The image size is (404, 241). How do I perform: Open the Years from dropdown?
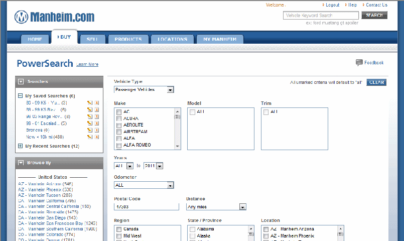123,166
